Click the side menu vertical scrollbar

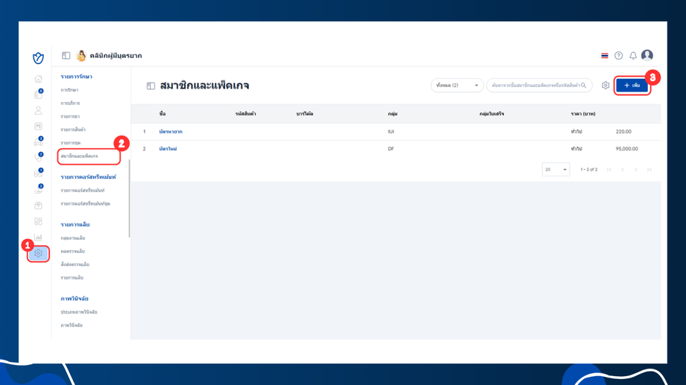(129, 199)
